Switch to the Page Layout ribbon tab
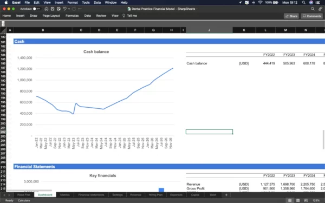The width and height of the screenshot is (325, 203). (51, 16)
